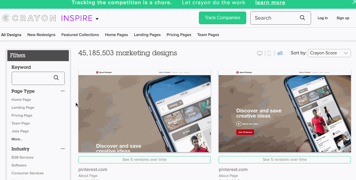This screenshot has width=356, height=180.
Task: Click the Keyword filter search magnifier icon
Action: (56, 78)
